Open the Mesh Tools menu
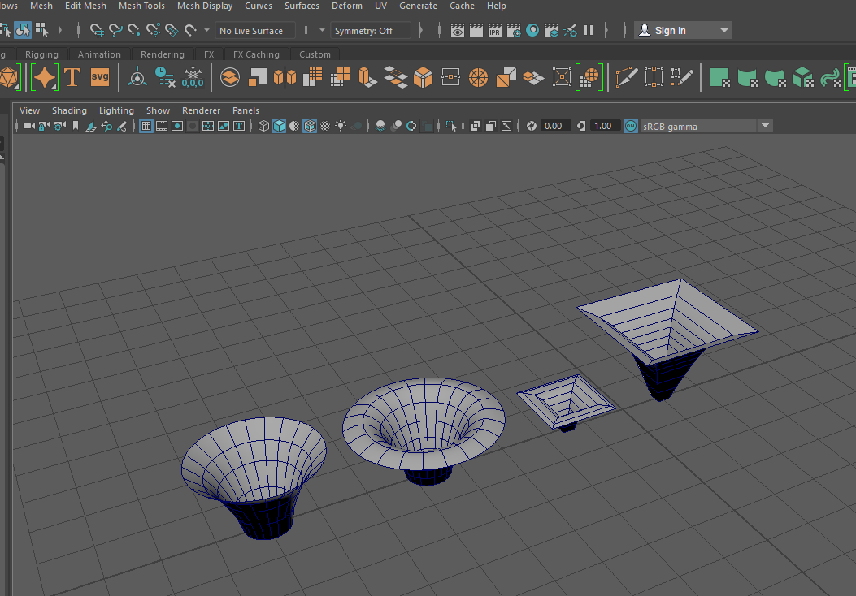The width and height of the screenshot is (856, 596). coord(141,6)
